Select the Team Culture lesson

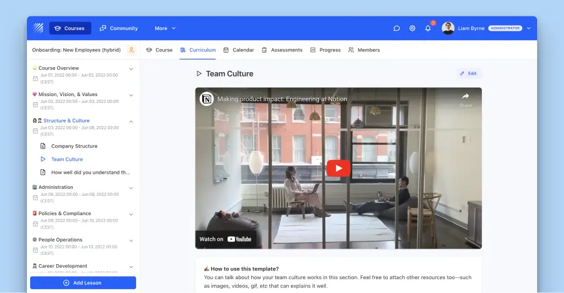[67, 159]
